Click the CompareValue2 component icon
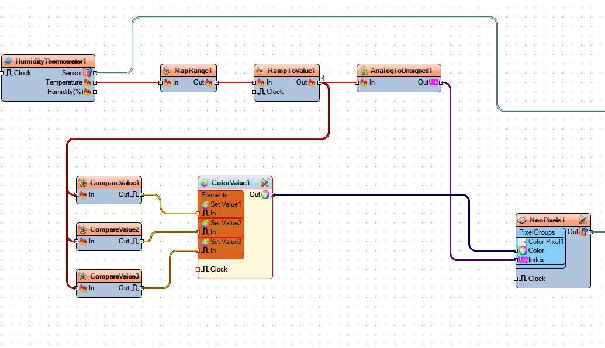 (82, 229)
